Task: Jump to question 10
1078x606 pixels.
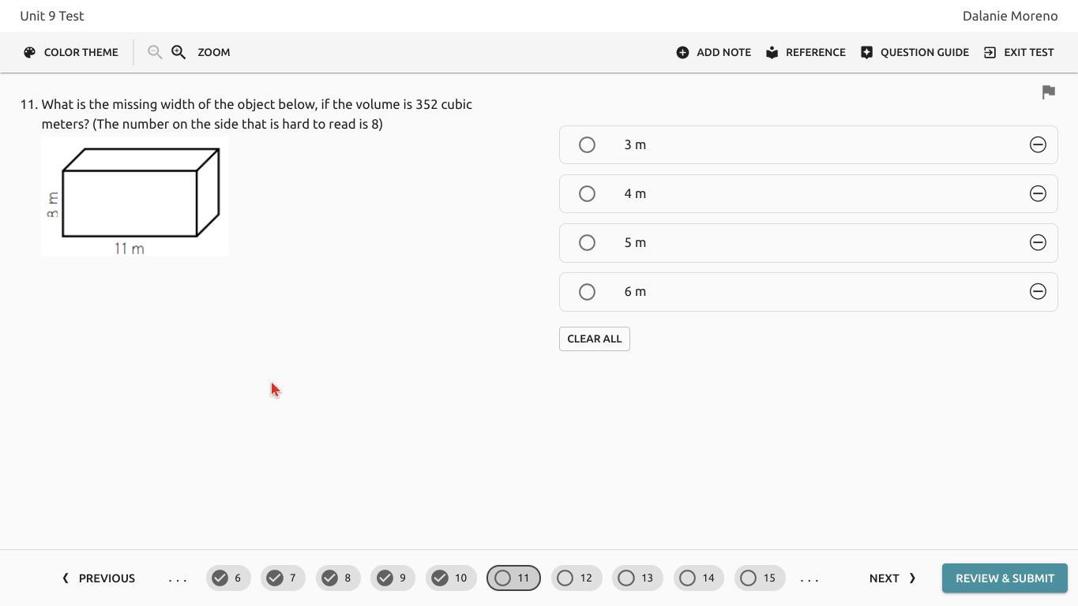Action: click(451, 578)
